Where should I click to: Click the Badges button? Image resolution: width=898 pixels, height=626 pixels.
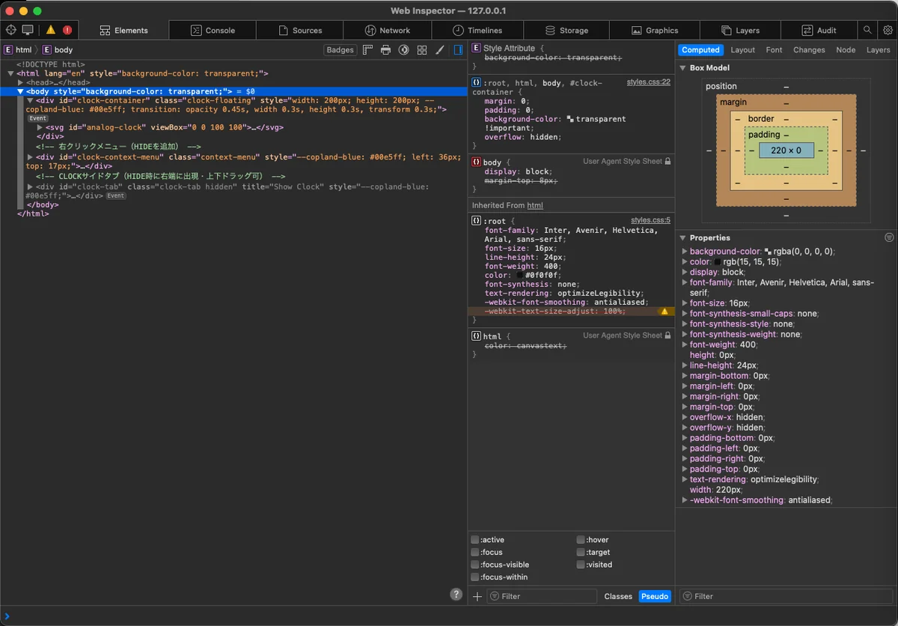click(x=340, y=50)
